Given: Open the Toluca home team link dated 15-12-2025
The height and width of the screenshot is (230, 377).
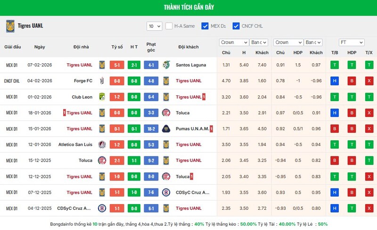Looking at the screenshot, I should (x=85, y=161).
